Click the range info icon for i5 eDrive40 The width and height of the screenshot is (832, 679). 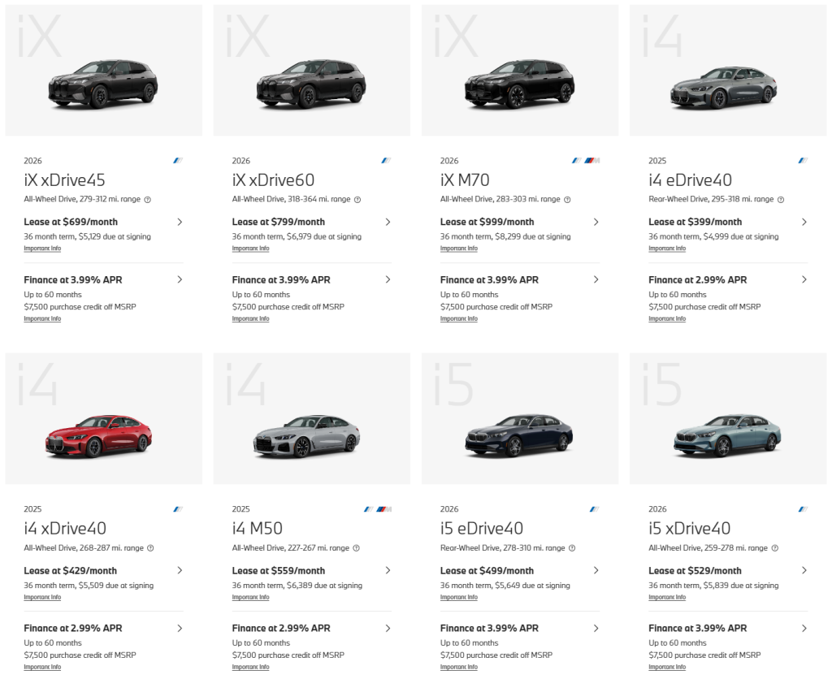(572, 548)
